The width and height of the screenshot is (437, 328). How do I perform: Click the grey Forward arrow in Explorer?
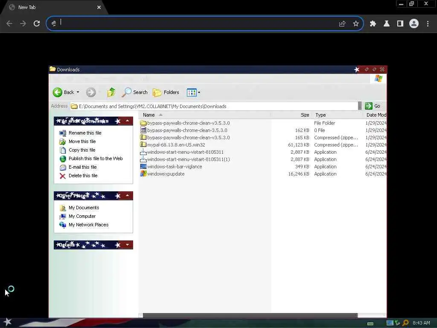click(x=90, y=92)
